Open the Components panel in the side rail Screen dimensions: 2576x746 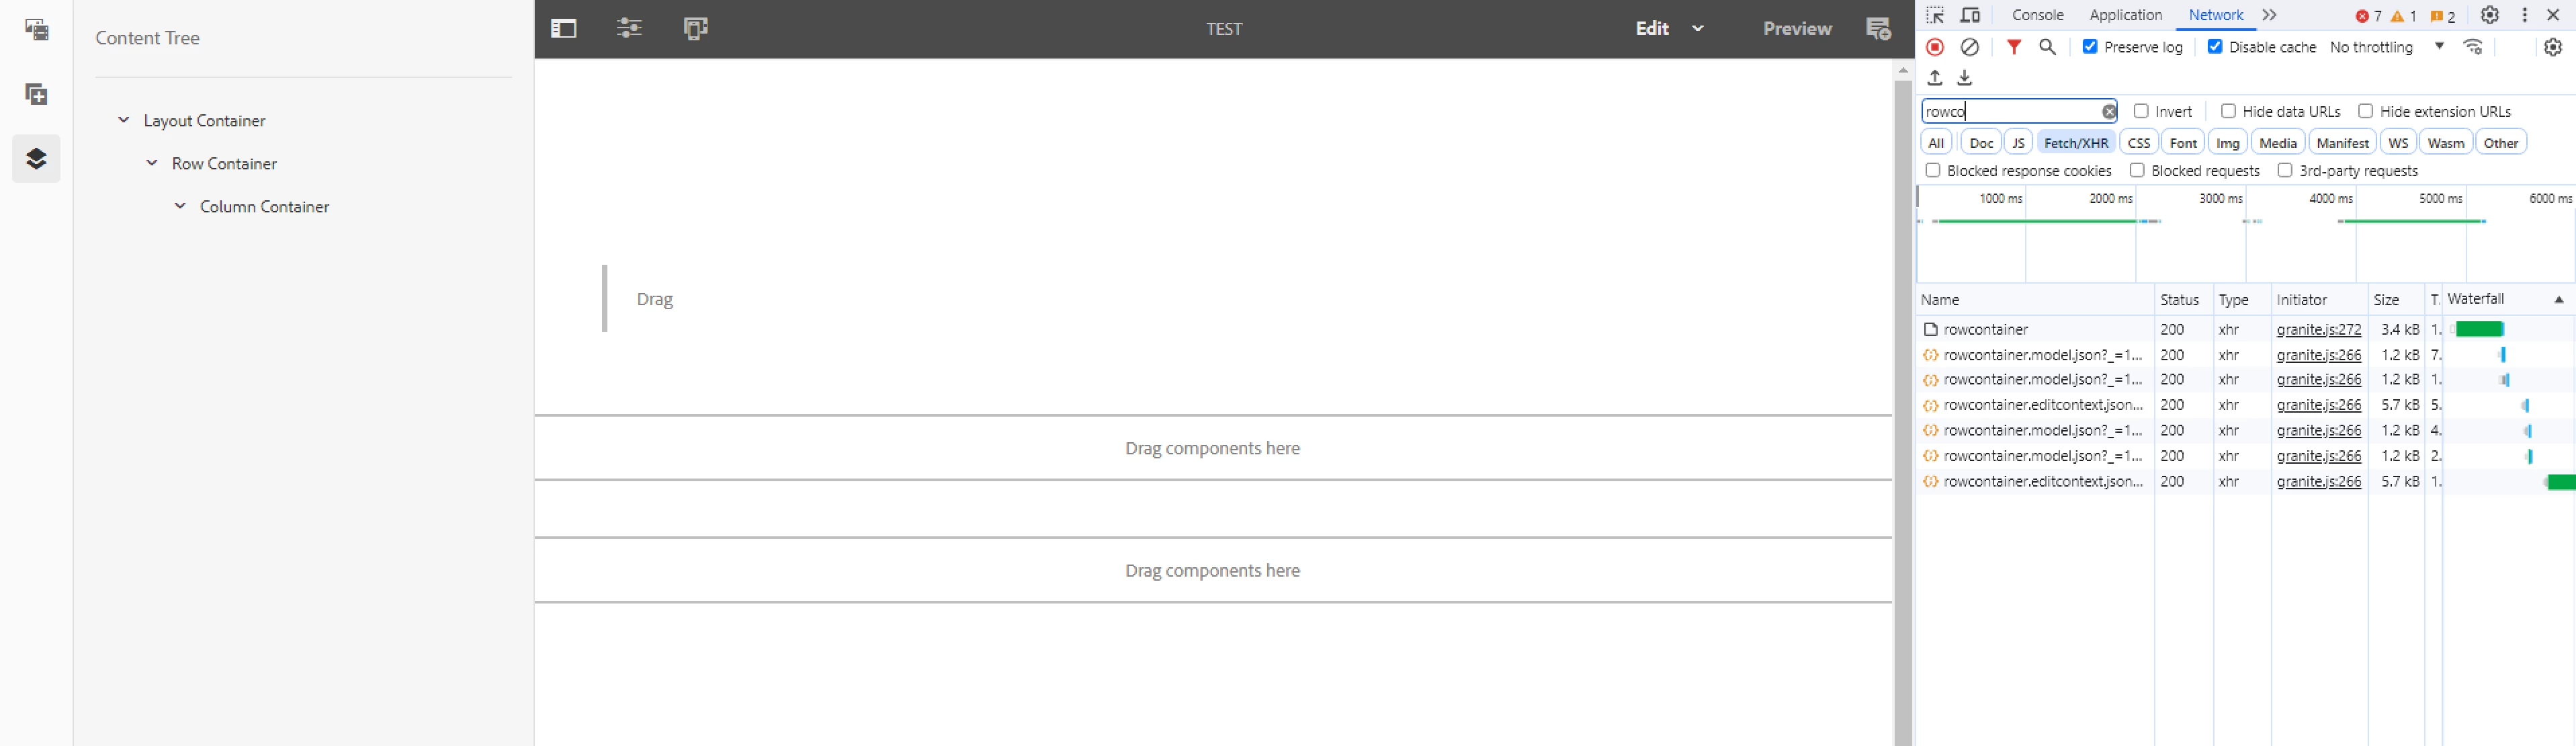pos(36,94)
